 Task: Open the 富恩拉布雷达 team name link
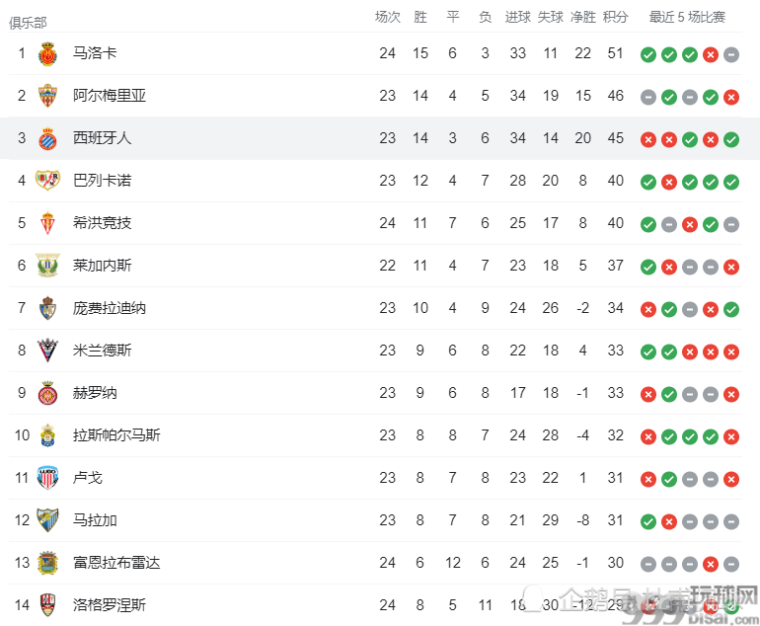click(x=116, y=563)
